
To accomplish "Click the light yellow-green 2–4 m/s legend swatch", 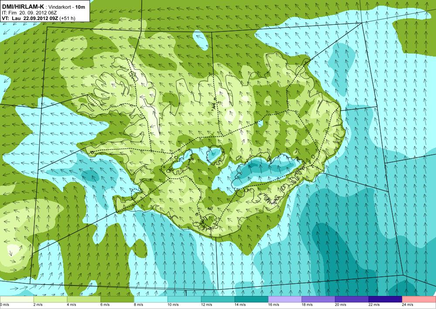I will pyautogui.click(x=50, y=299).
